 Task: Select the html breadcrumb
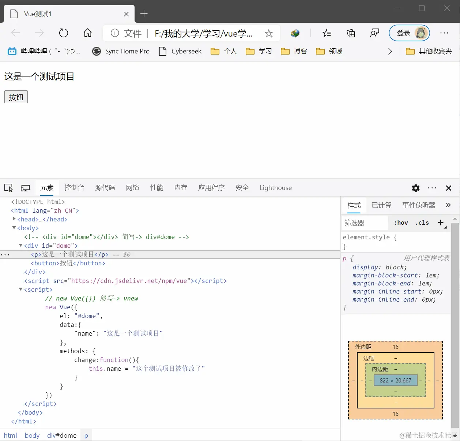(x=10, y=436)
